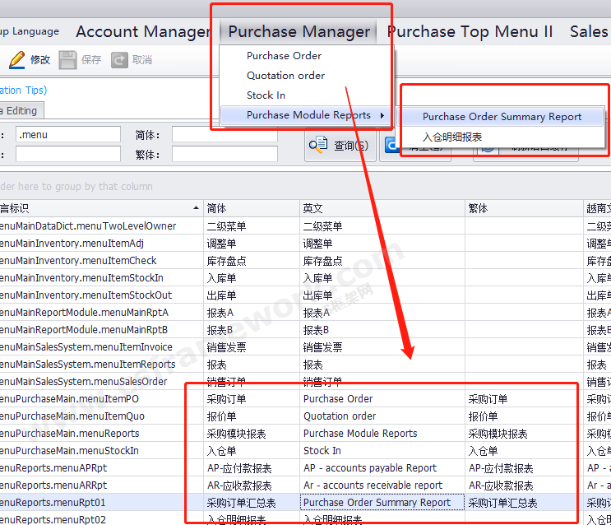Screen dimensions: 611x525
Task: Click the sort arrow on the 言标识 column header
Action: click(x=196, y=208)
